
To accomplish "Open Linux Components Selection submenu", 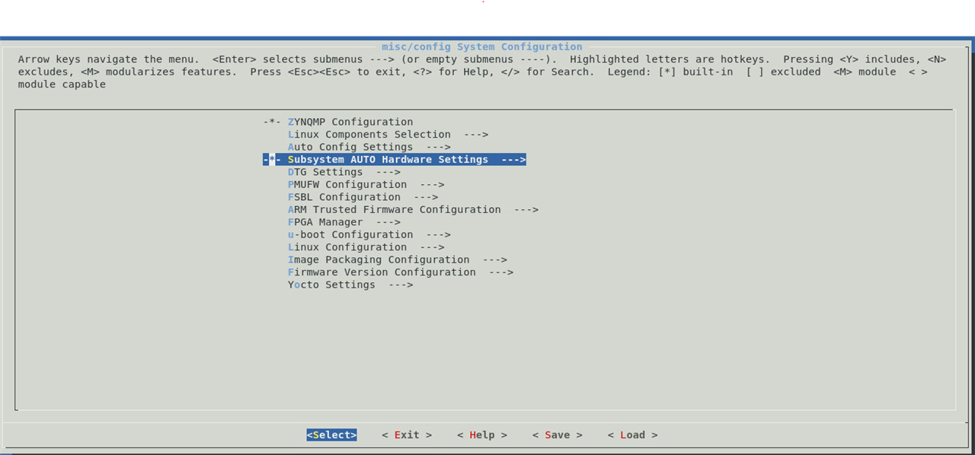I will tap(388, 135).
